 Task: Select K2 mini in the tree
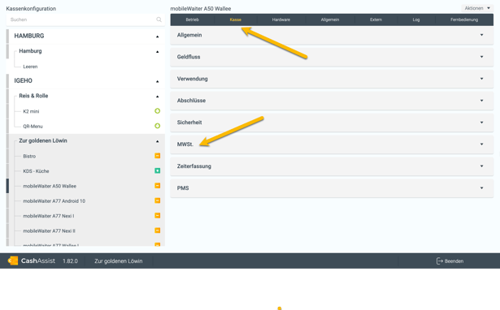click(x=31, y=111)
